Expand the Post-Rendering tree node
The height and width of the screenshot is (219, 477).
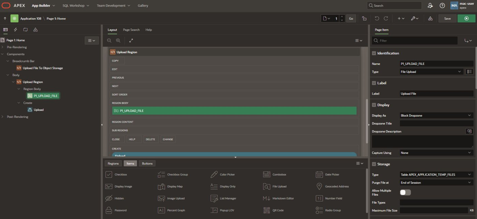click(x=2, y=117)
